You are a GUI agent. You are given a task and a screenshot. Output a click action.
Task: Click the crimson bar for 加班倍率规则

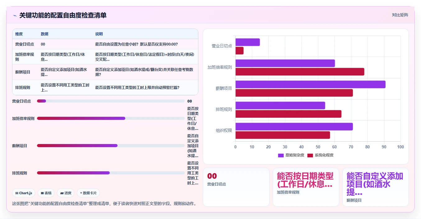(x=300, y=72)
